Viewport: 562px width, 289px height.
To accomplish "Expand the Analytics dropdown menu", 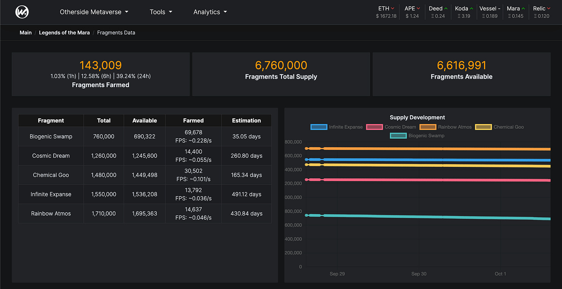I will (x=210, y=12).
